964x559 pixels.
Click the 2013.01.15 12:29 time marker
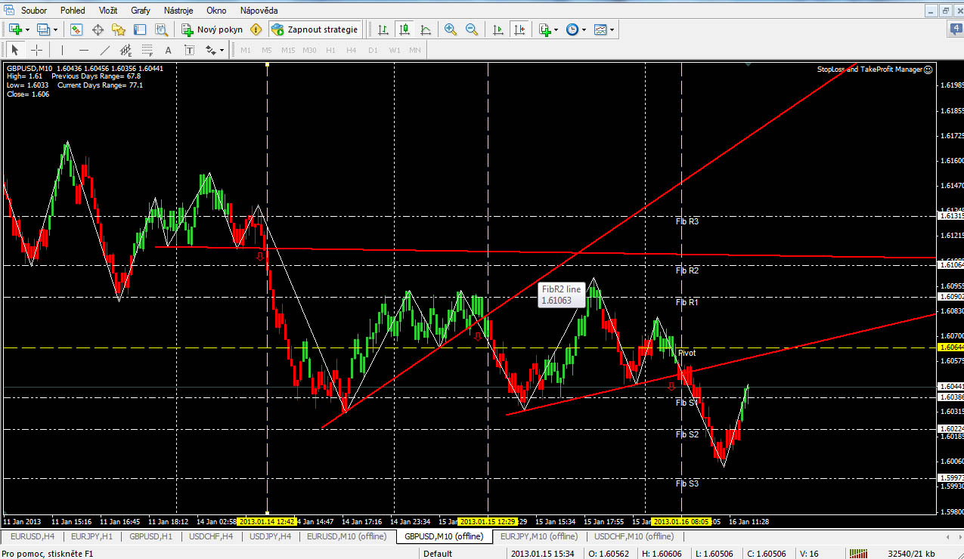click(x=488, y=521)
